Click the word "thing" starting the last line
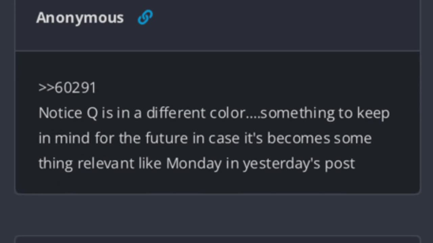 pyautogui.click(x=55, y=164)
